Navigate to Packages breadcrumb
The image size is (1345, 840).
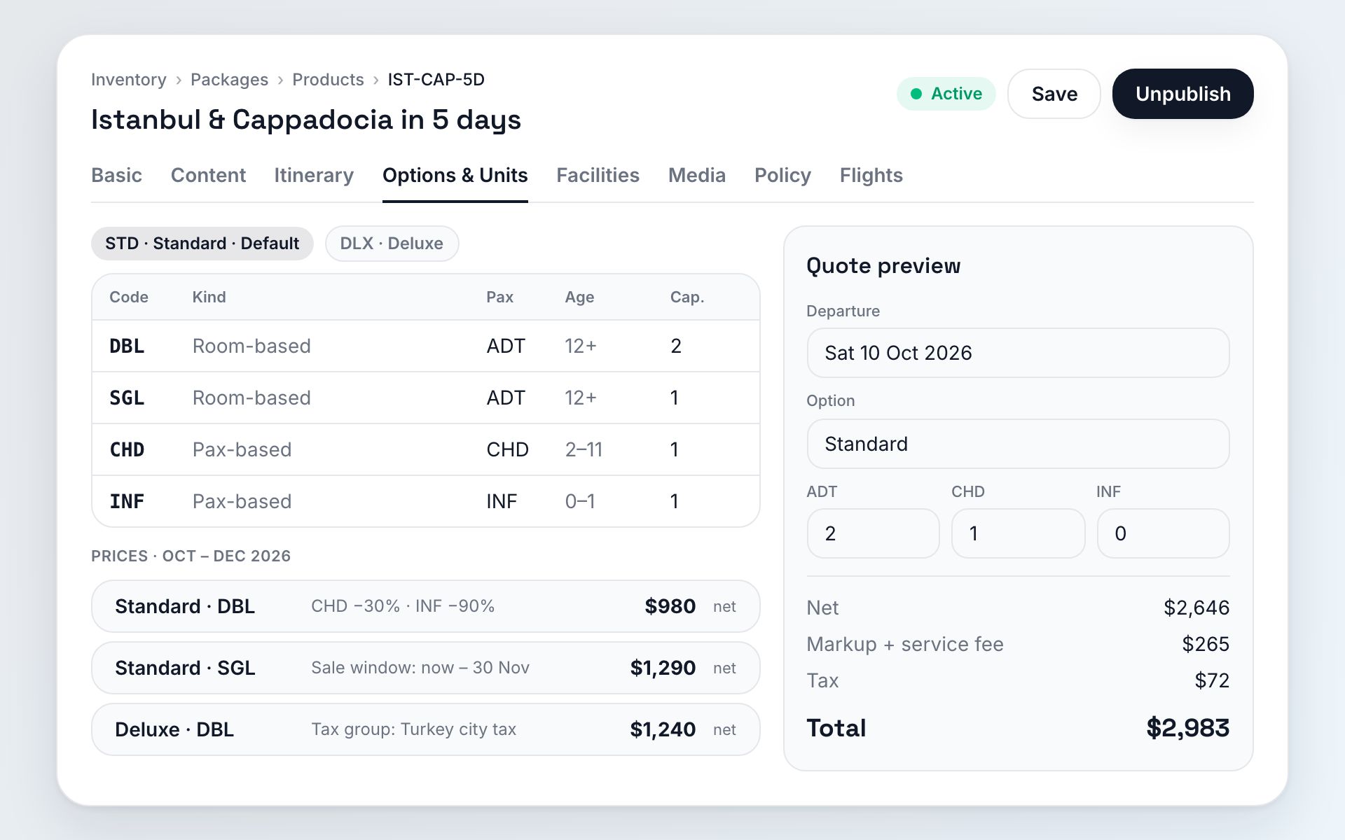[x=229, y=80]
